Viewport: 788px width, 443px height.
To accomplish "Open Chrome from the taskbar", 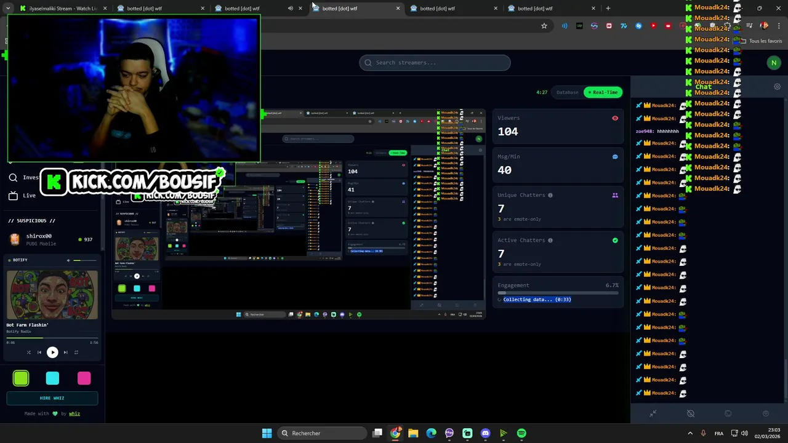I will tap(395, 433).
